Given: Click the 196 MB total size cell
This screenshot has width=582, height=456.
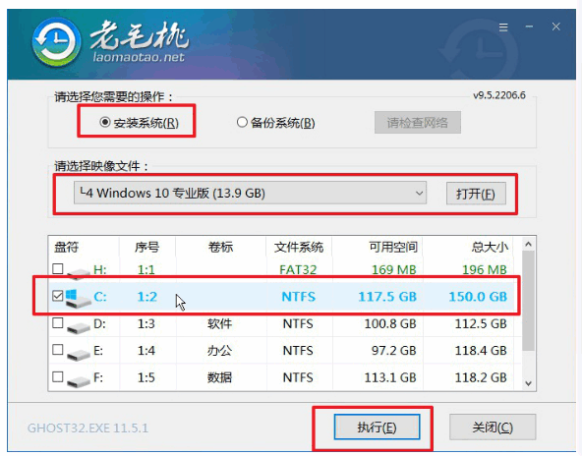Looking at the screenshot, I should point(485,269).
